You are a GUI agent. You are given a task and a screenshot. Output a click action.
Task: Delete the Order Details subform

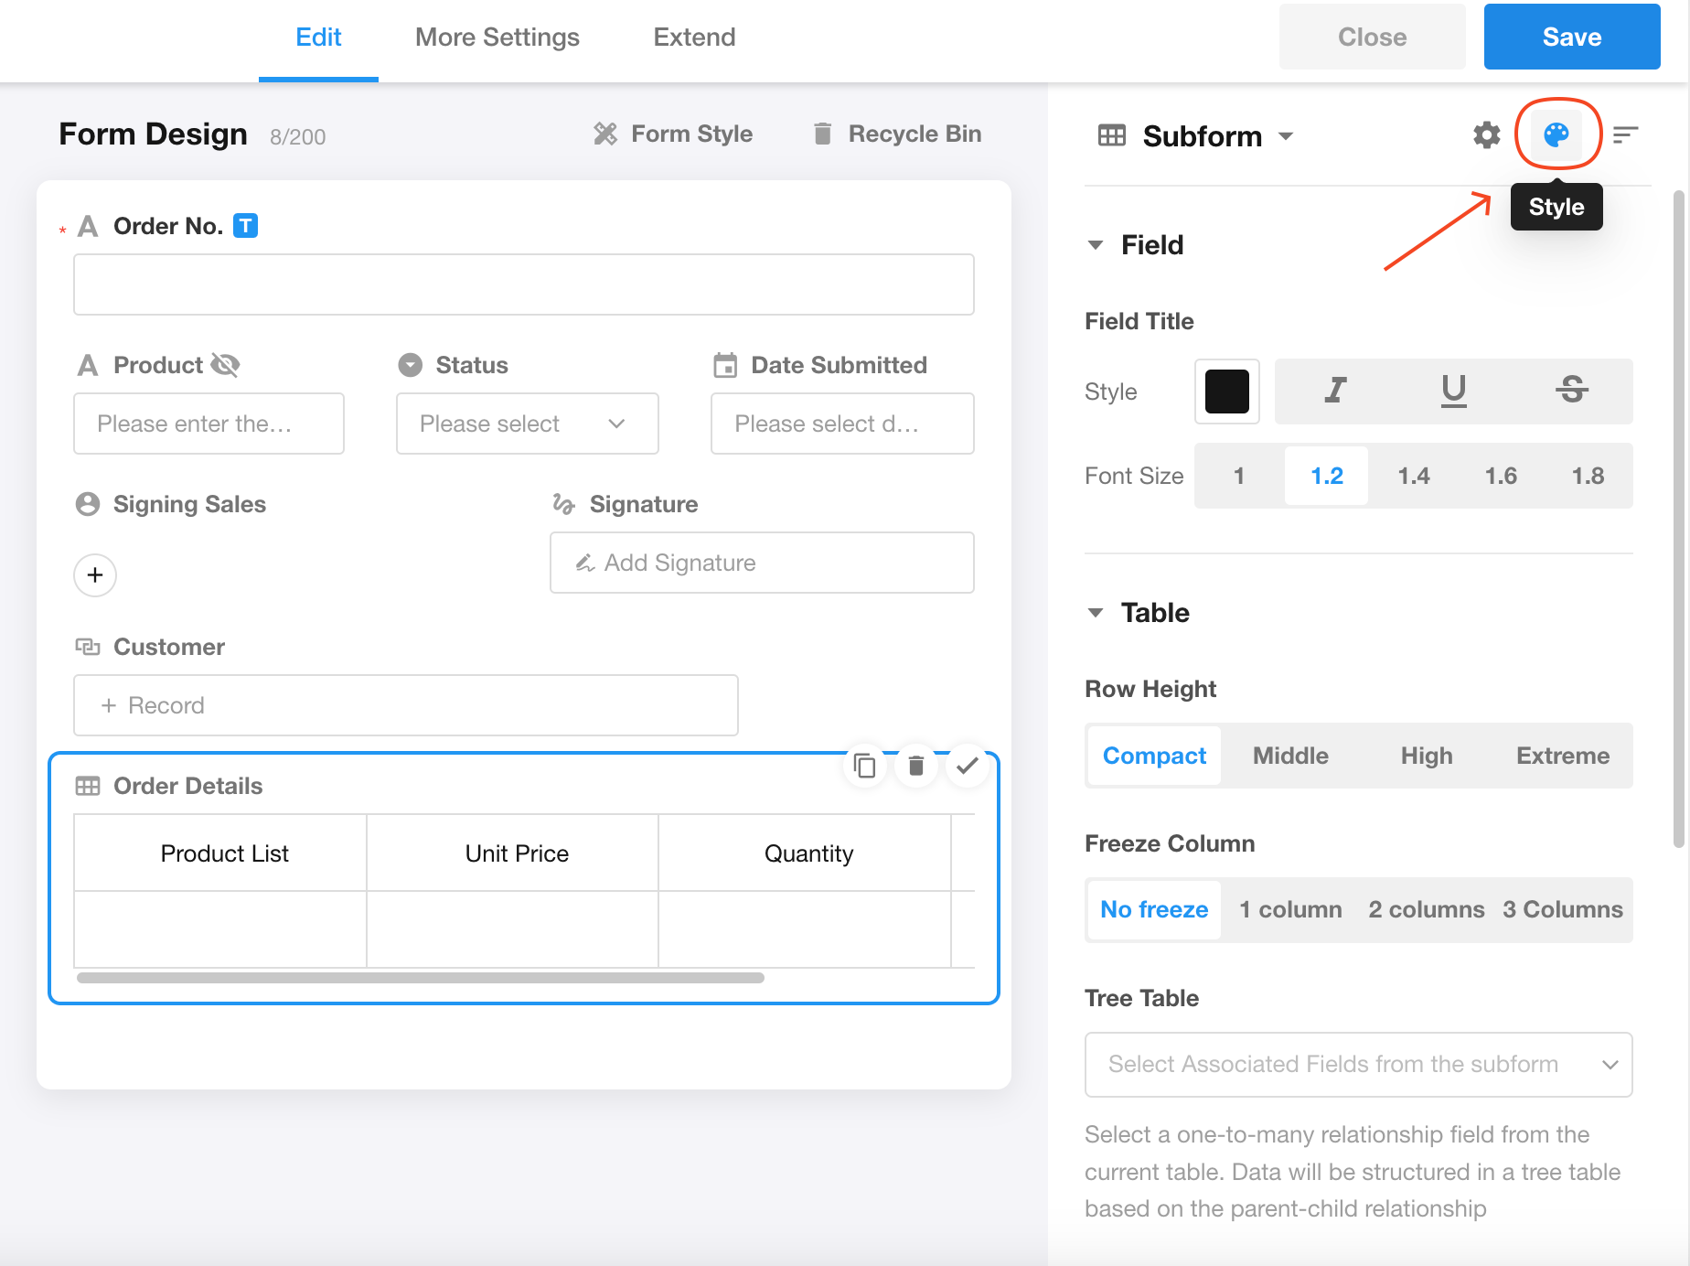point(915,765)
